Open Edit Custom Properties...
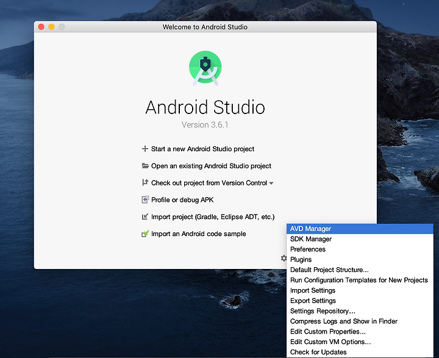The height and width of the screenshot is (358, 439). [x=360, y=332]
